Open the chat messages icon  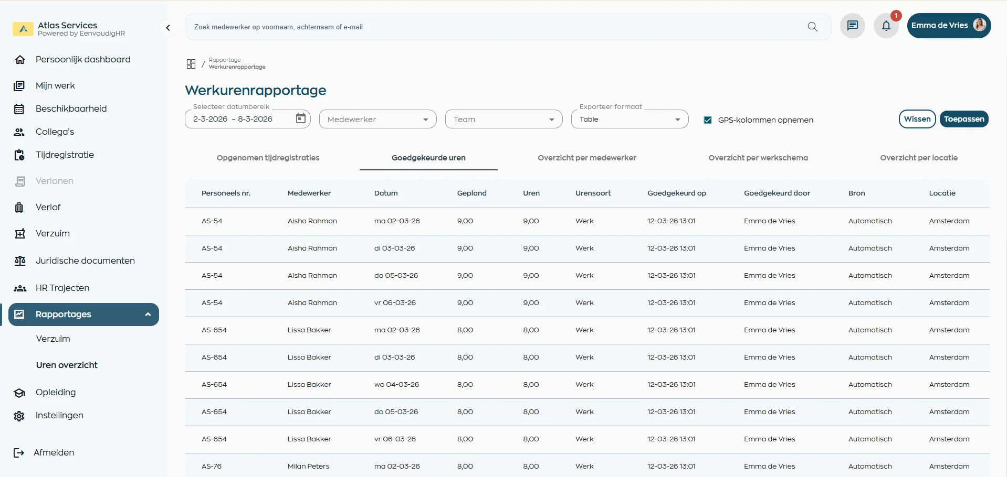click(x=853, y=26)
